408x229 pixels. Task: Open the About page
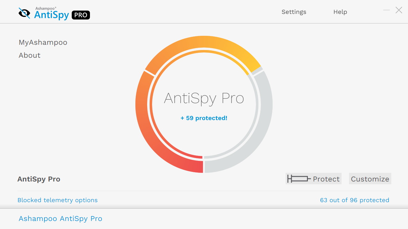(30, 56)
